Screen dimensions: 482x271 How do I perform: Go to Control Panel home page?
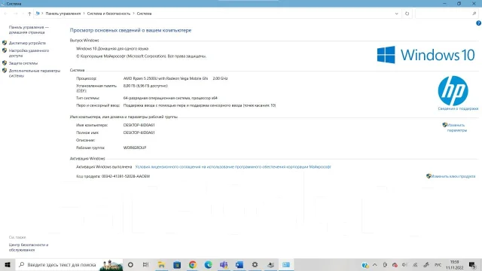[x=29, y=30]
